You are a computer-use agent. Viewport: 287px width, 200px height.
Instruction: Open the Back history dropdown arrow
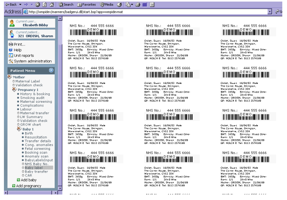point(20,5)
